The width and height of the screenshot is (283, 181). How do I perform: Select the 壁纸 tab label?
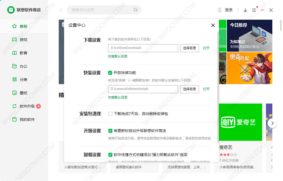[23, 93]
